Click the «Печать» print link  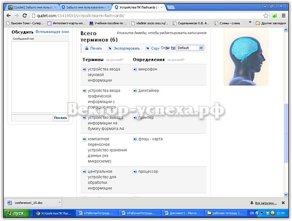pyautogui.click(x=93, y=48)
